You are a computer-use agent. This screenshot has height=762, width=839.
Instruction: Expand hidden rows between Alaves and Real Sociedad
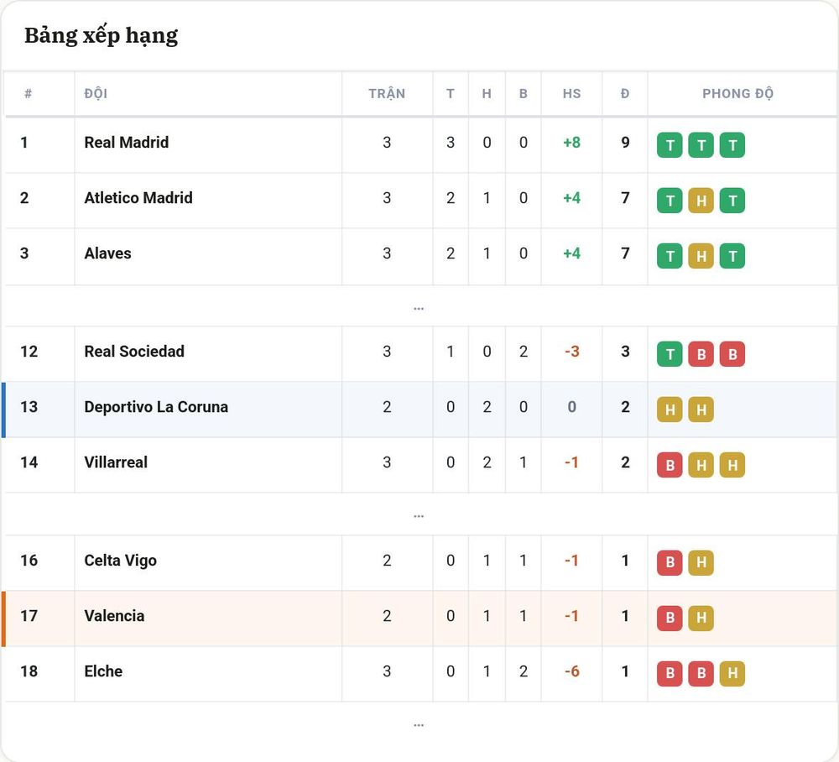coord(419,308)
